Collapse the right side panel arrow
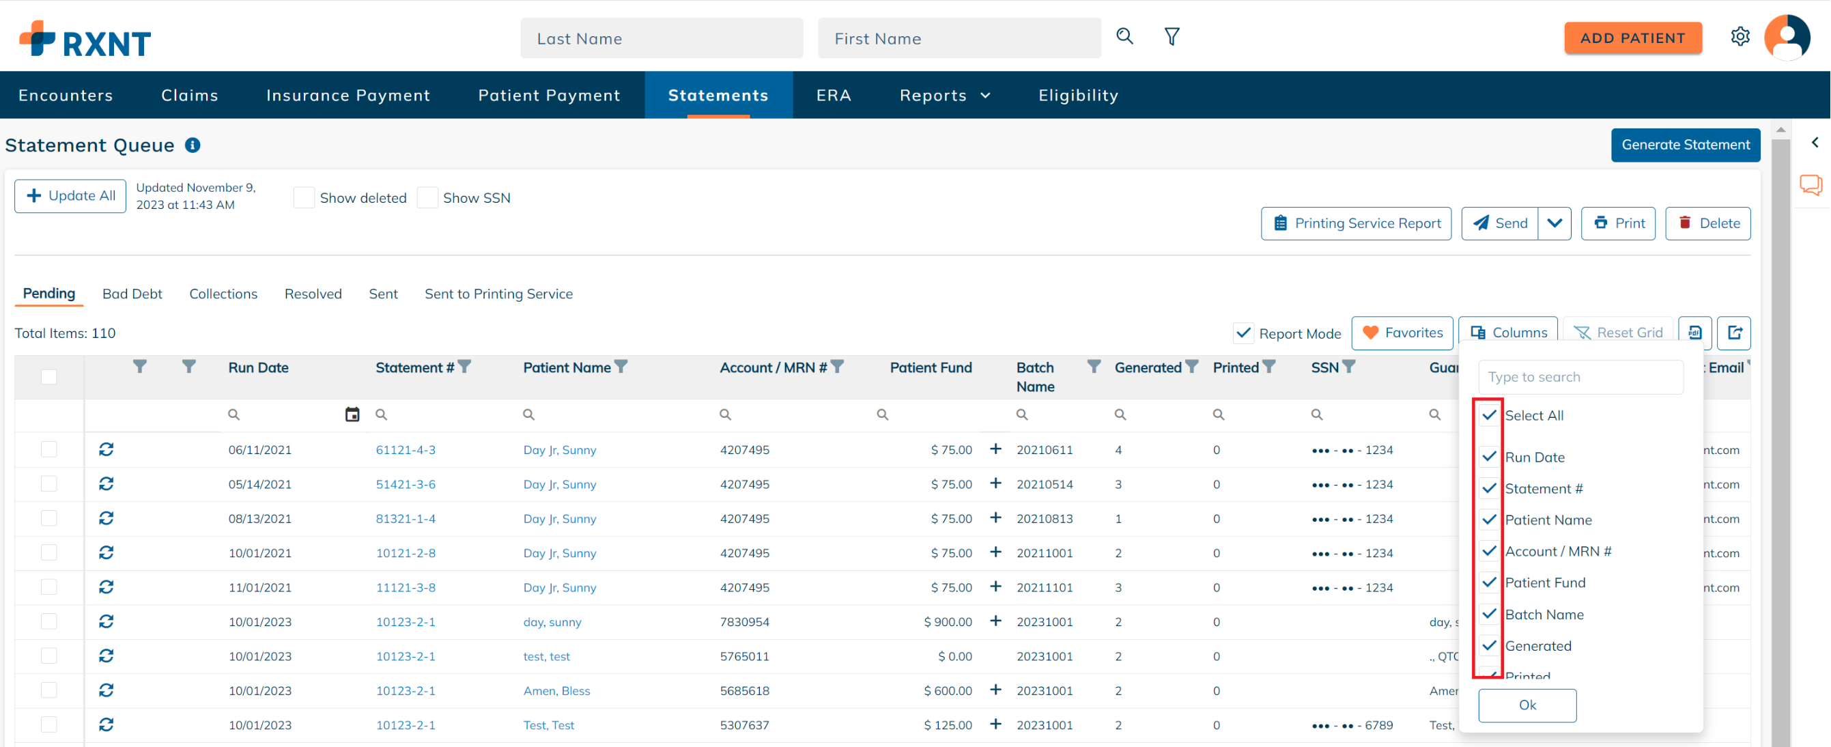Screen dimensions: 1831x747 [x=1815, y=142]
